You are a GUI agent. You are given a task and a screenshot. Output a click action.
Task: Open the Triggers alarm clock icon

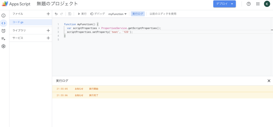pyautogui.click(x=3, y=31)
